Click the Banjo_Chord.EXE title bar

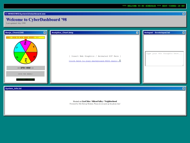(x=26, y=32)
